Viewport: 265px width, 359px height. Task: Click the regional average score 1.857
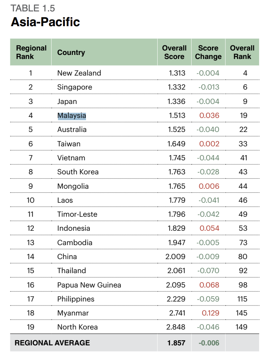coord(176,343)
